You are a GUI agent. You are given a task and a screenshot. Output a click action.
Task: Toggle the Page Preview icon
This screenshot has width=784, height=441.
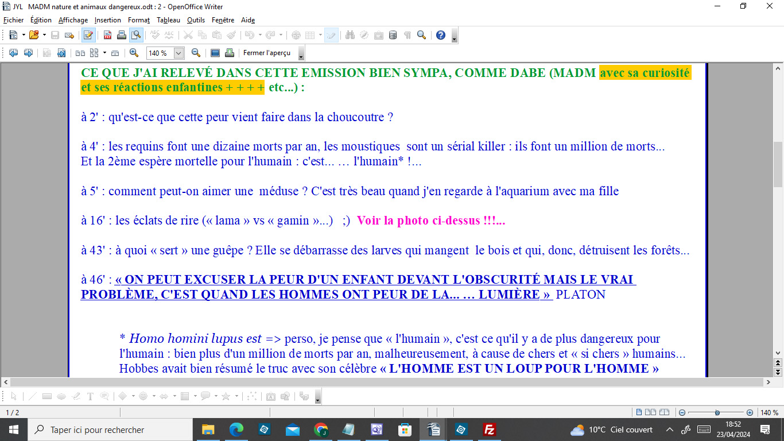coord(136,35)
